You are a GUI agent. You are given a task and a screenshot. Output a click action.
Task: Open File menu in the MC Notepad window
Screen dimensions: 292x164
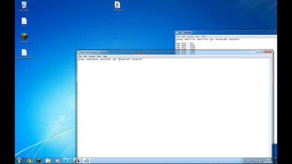[x=178, y=36]
